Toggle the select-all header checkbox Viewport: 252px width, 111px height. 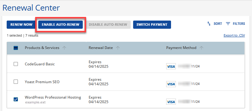point(16,48)
